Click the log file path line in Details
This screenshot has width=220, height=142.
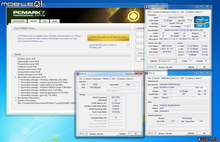46,103
